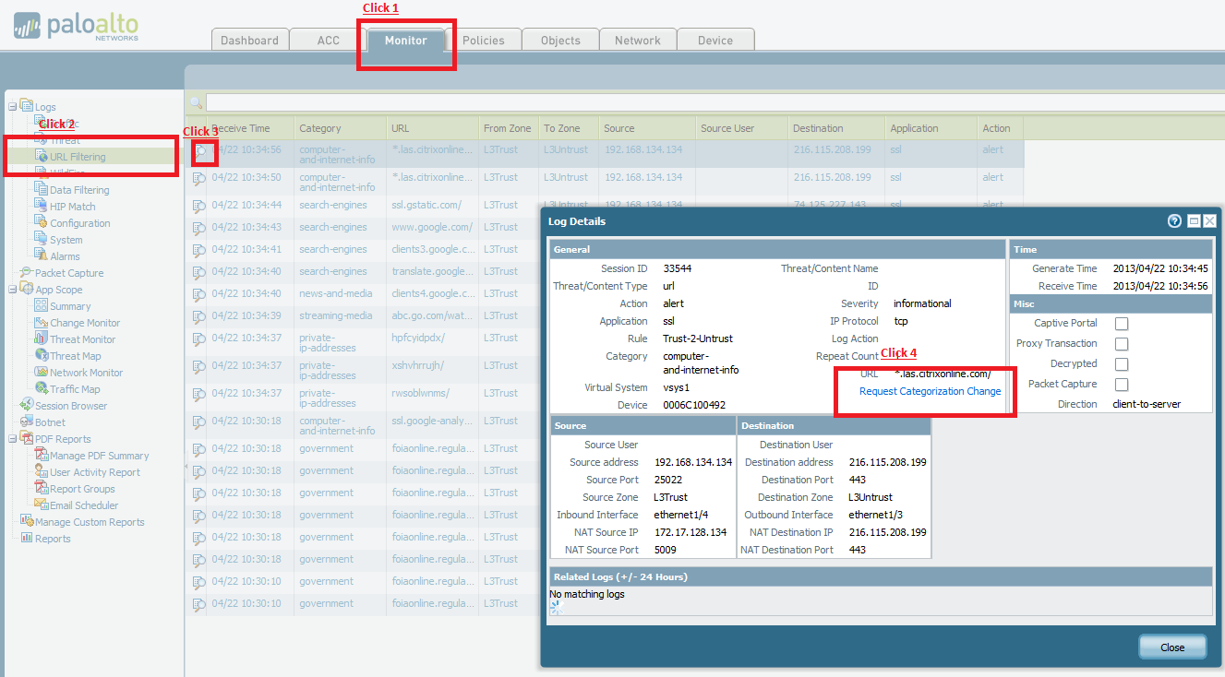
Task: Open the help icon in Log Details
Action: tap(1174, 221)
